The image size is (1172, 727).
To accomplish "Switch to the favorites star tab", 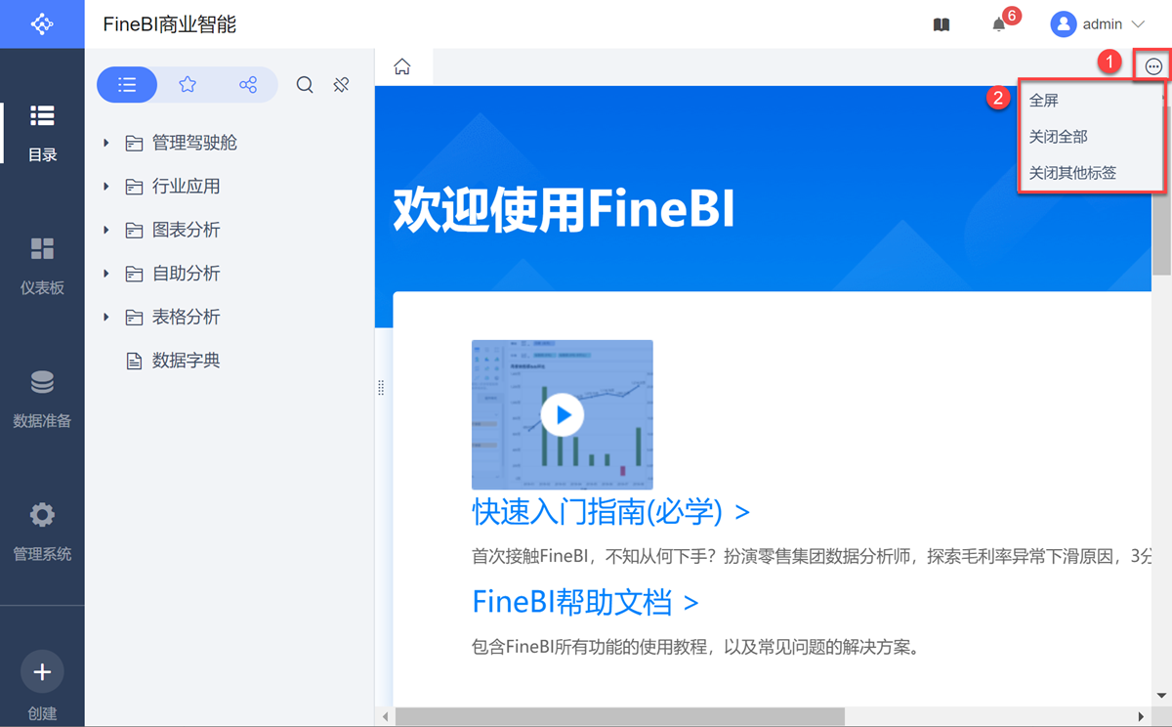I will click(x=188, y=85).
